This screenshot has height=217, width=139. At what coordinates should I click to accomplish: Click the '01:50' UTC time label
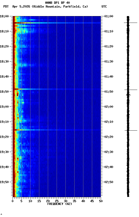[x=109, y=92]
